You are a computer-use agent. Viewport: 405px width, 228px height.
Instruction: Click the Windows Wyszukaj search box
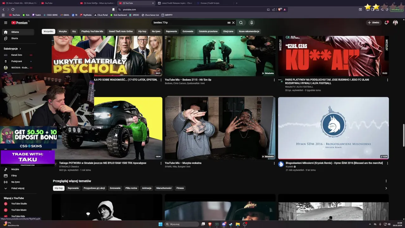[182, 224]
